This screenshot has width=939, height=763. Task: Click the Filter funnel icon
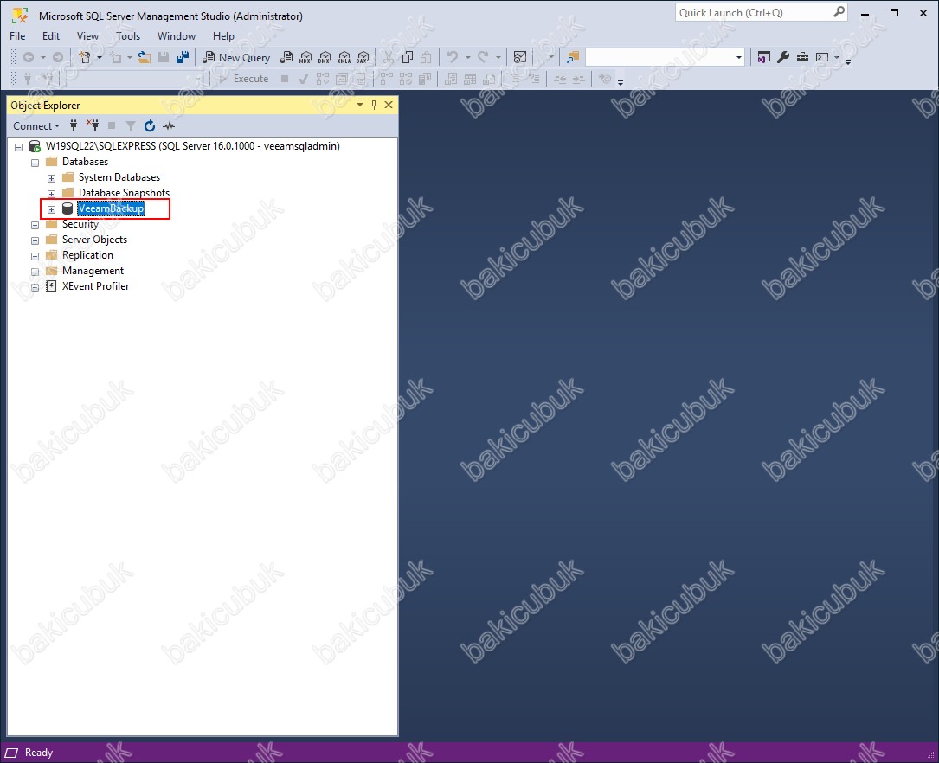131,125
